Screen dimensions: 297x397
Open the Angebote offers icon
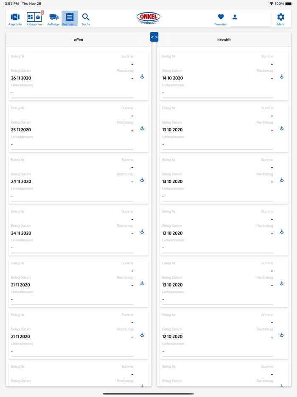coord(15,19)
